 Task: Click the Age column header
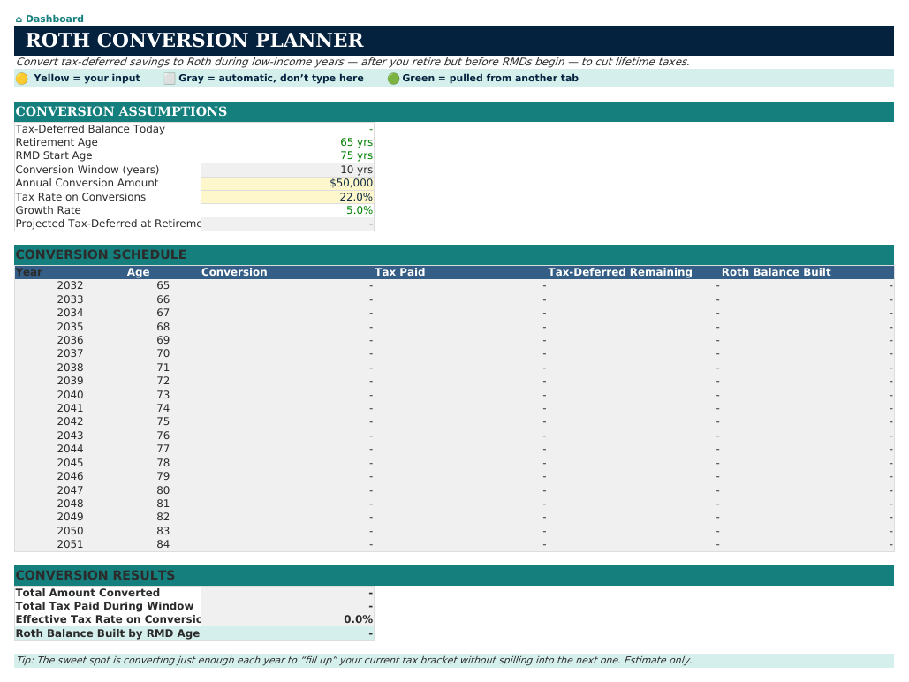click(139, 273)
